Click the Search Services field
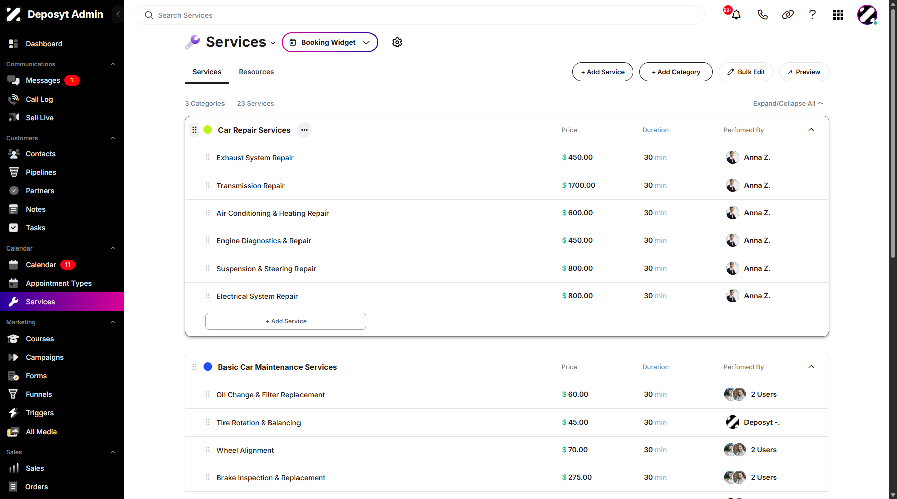Viewport: 897px width, 499px height. (419, 15)
